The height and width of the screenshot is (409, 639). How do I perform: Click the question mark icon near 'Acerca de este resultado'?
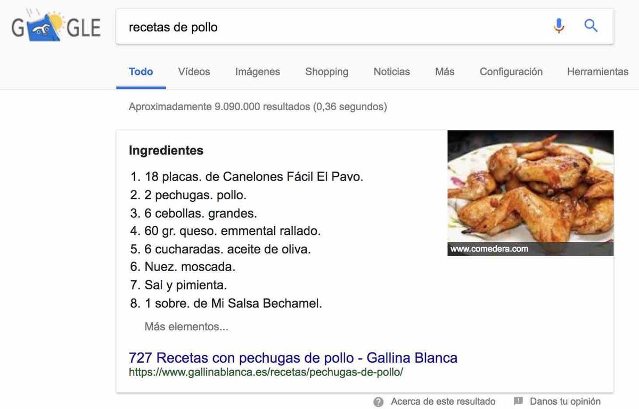[x=377, y=401]
